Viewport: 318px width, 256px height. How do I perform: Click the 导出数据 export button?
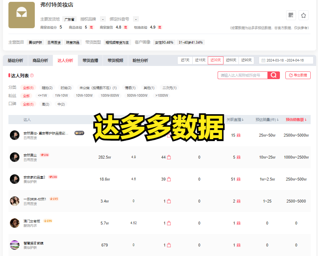[298, 75]
